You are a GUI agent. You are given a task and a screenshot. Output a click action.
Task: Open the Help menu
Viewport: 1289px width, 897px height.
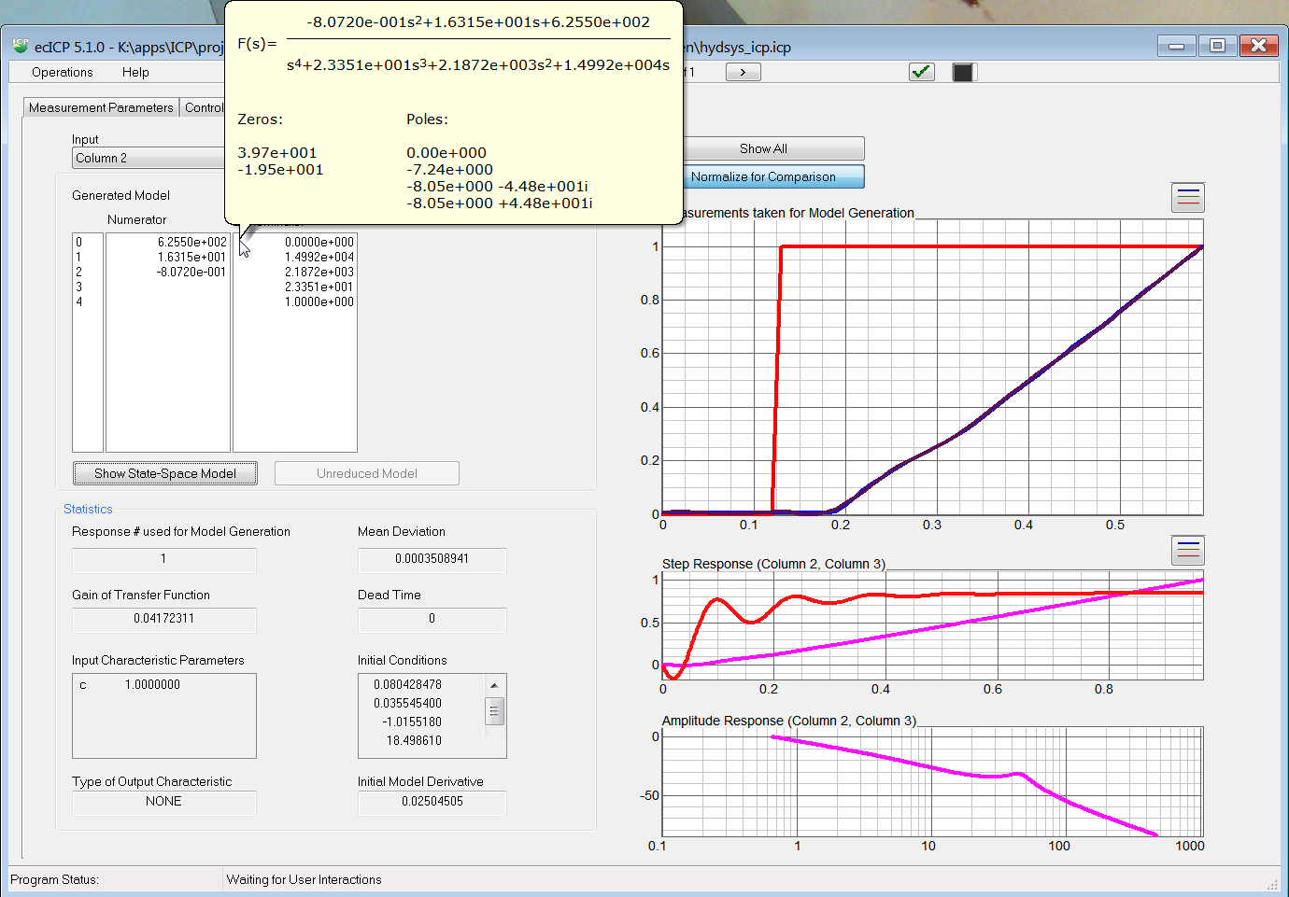tap(135, 72)
